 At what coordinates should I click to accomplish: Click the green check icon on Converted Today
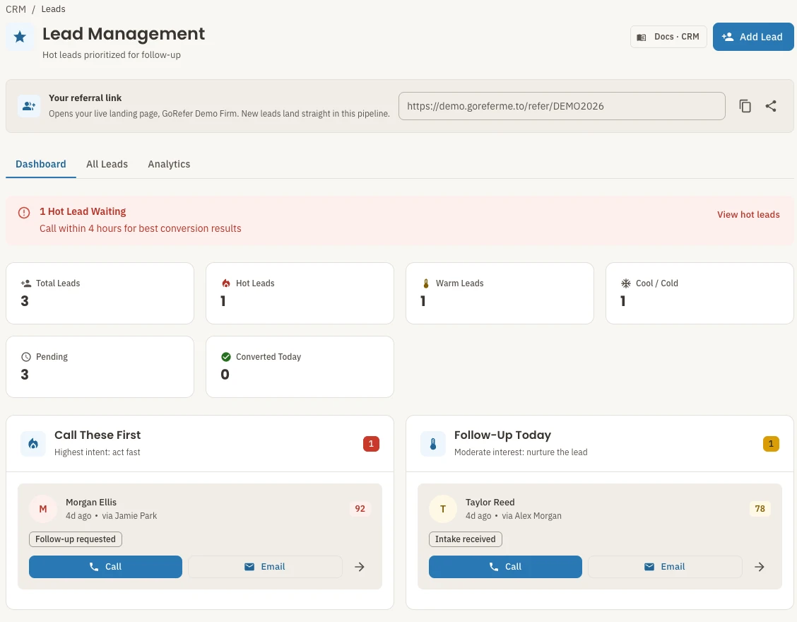click(x=225, y=357)
